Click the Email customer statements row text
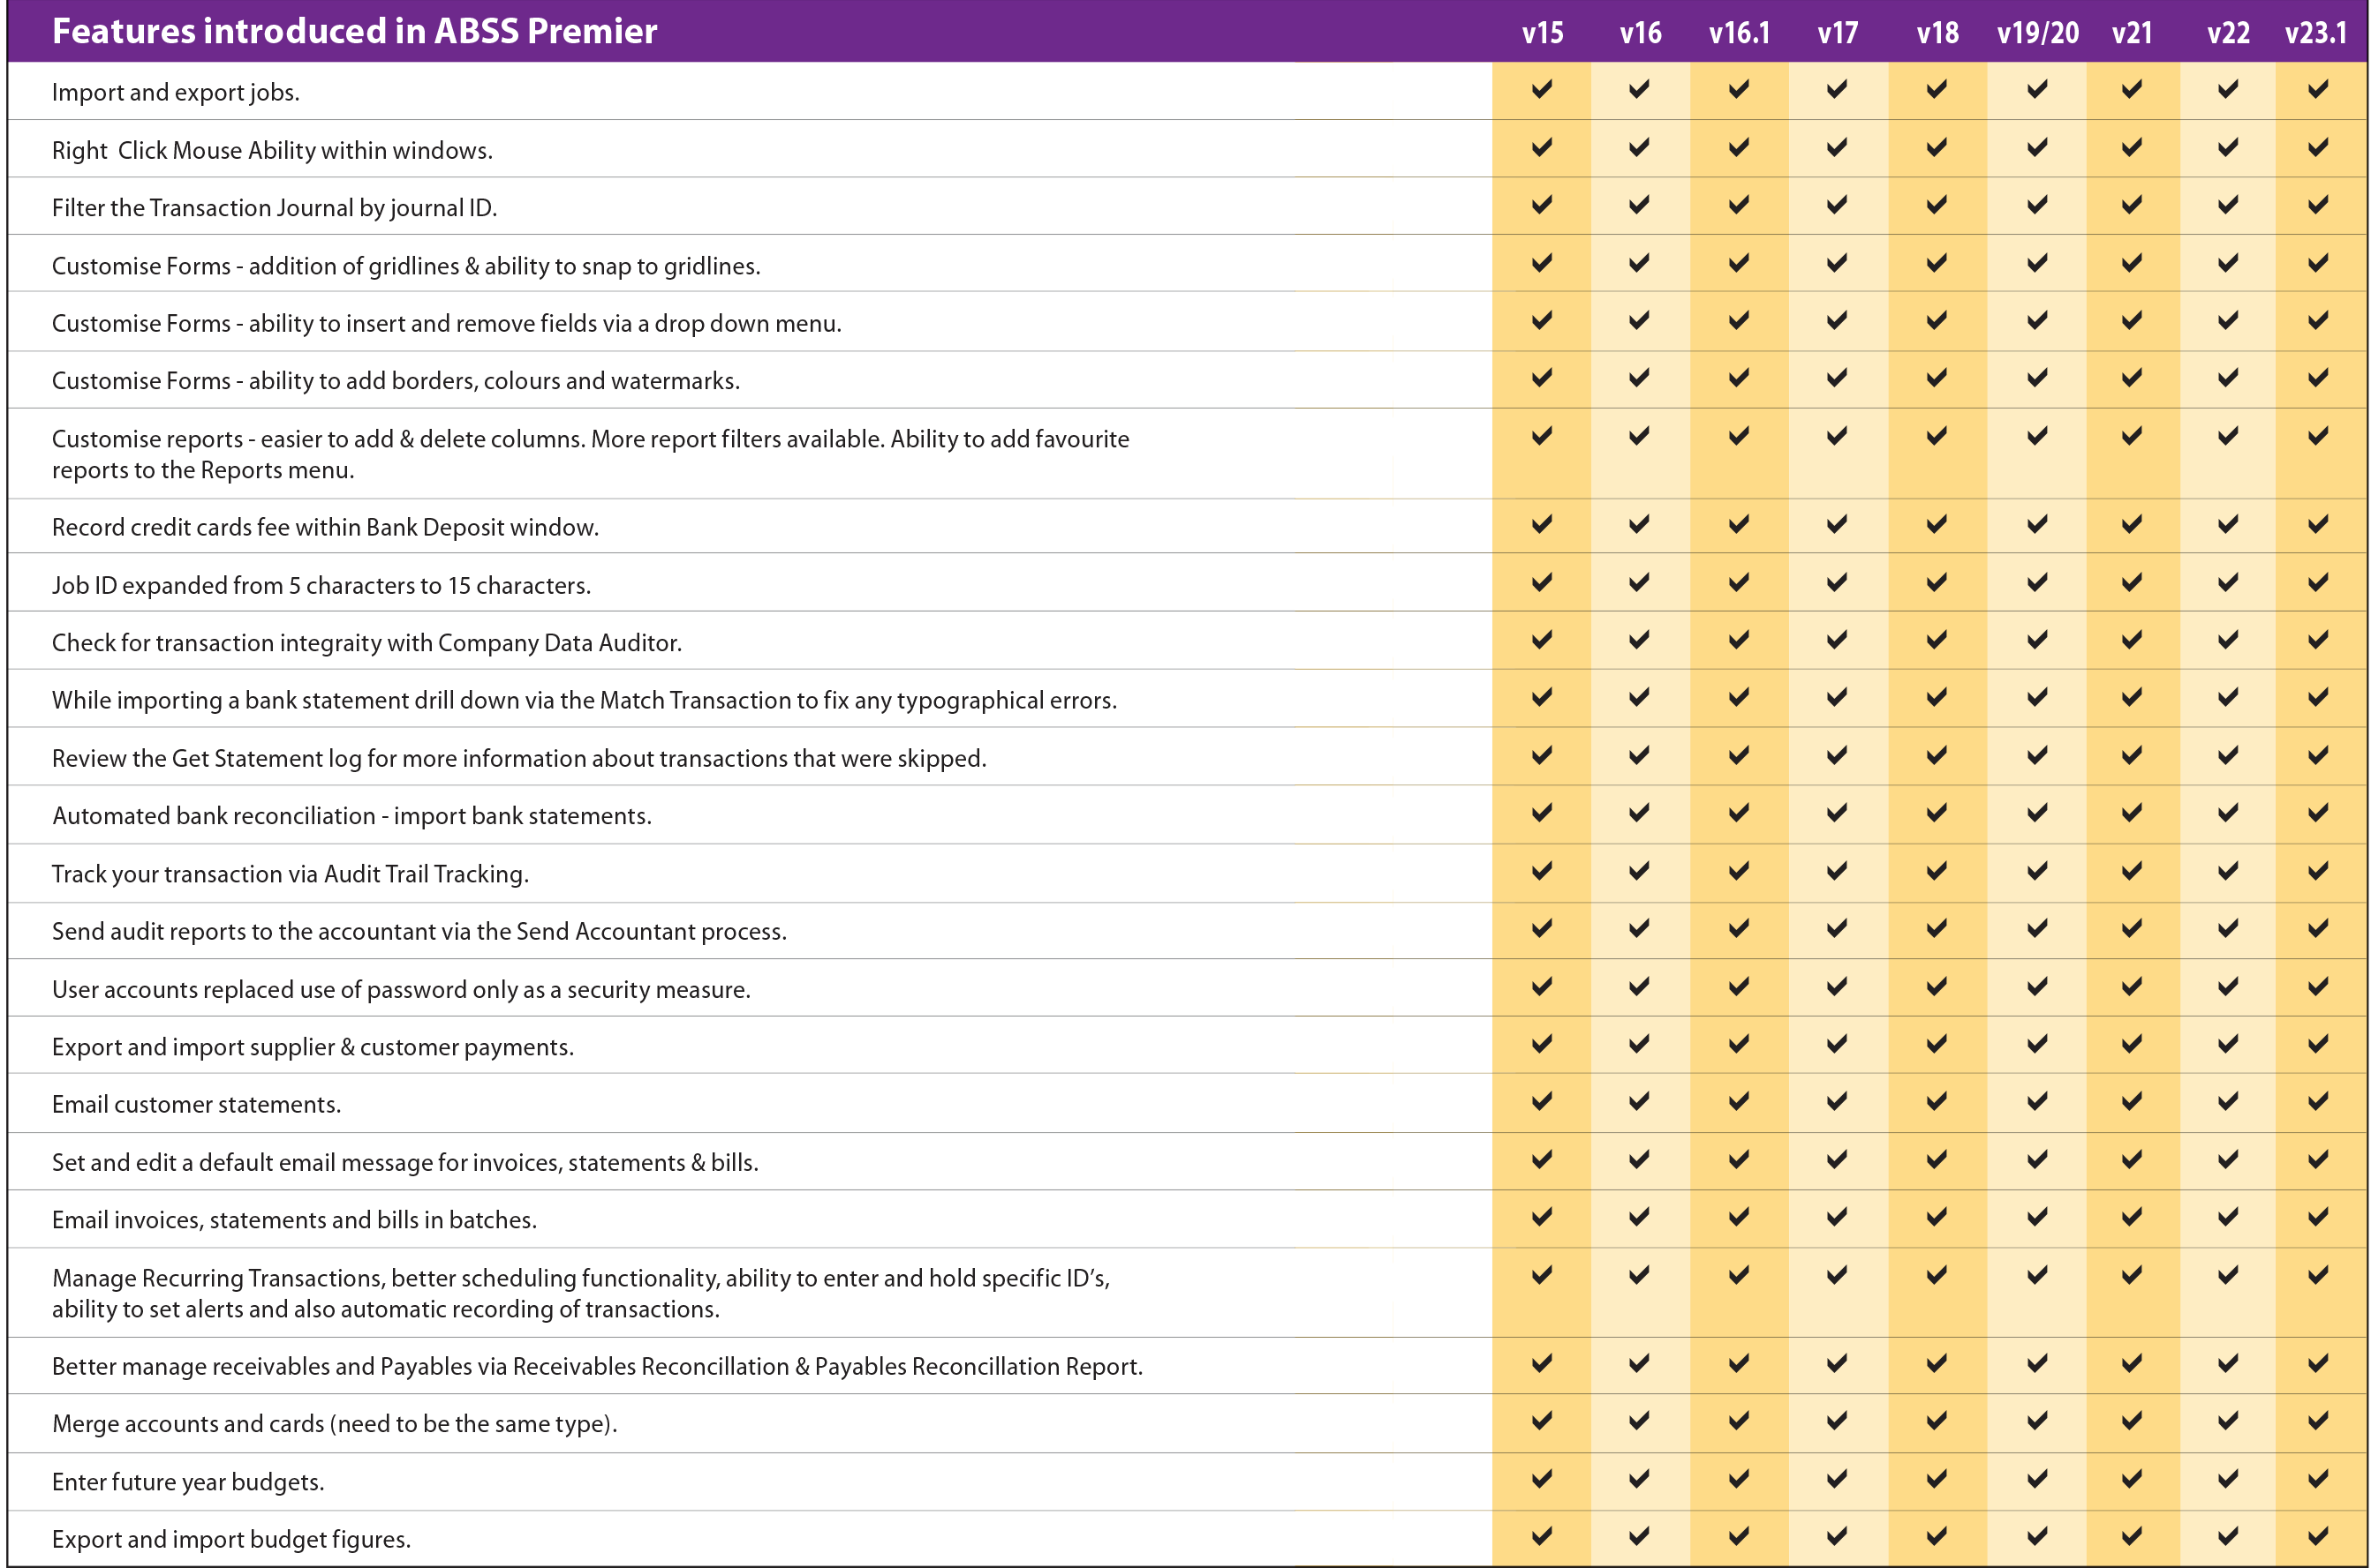 (x=196, y=1105)
